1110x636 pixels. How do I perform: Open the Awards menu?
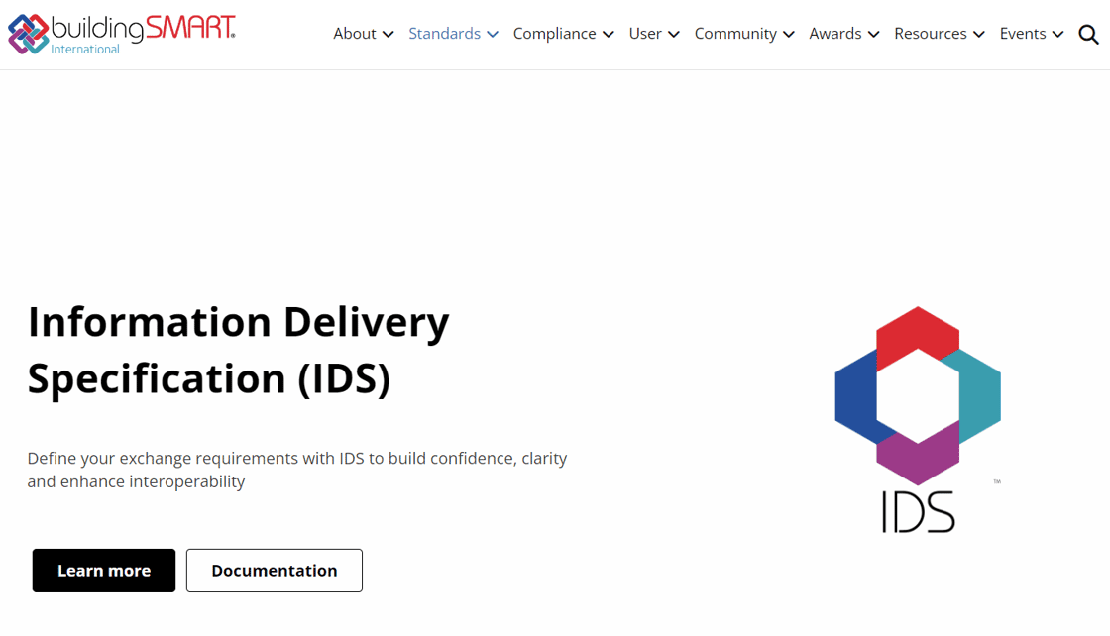click(x=835, y=34)
